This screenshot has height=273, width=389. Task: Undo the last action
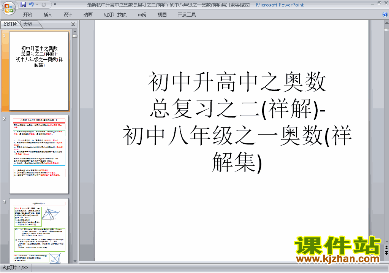click(x=32, y=5)
